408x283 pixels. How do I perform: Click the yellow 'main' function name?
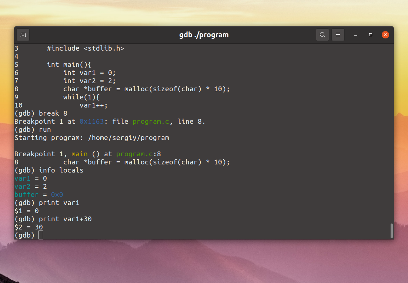(x=79, y=154)
